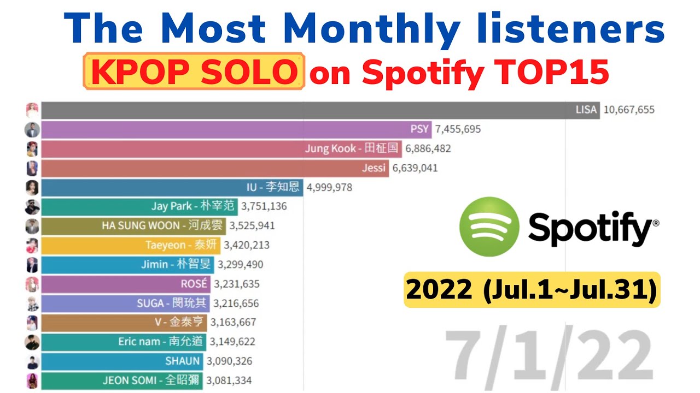Click the green Spotify logo icon
Image resolution: width=700 pixels, height=393 pixels.
(x=489, y=227)
